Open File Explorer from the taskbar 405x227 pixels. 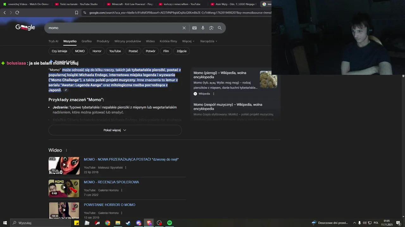(x=118, y=223)
